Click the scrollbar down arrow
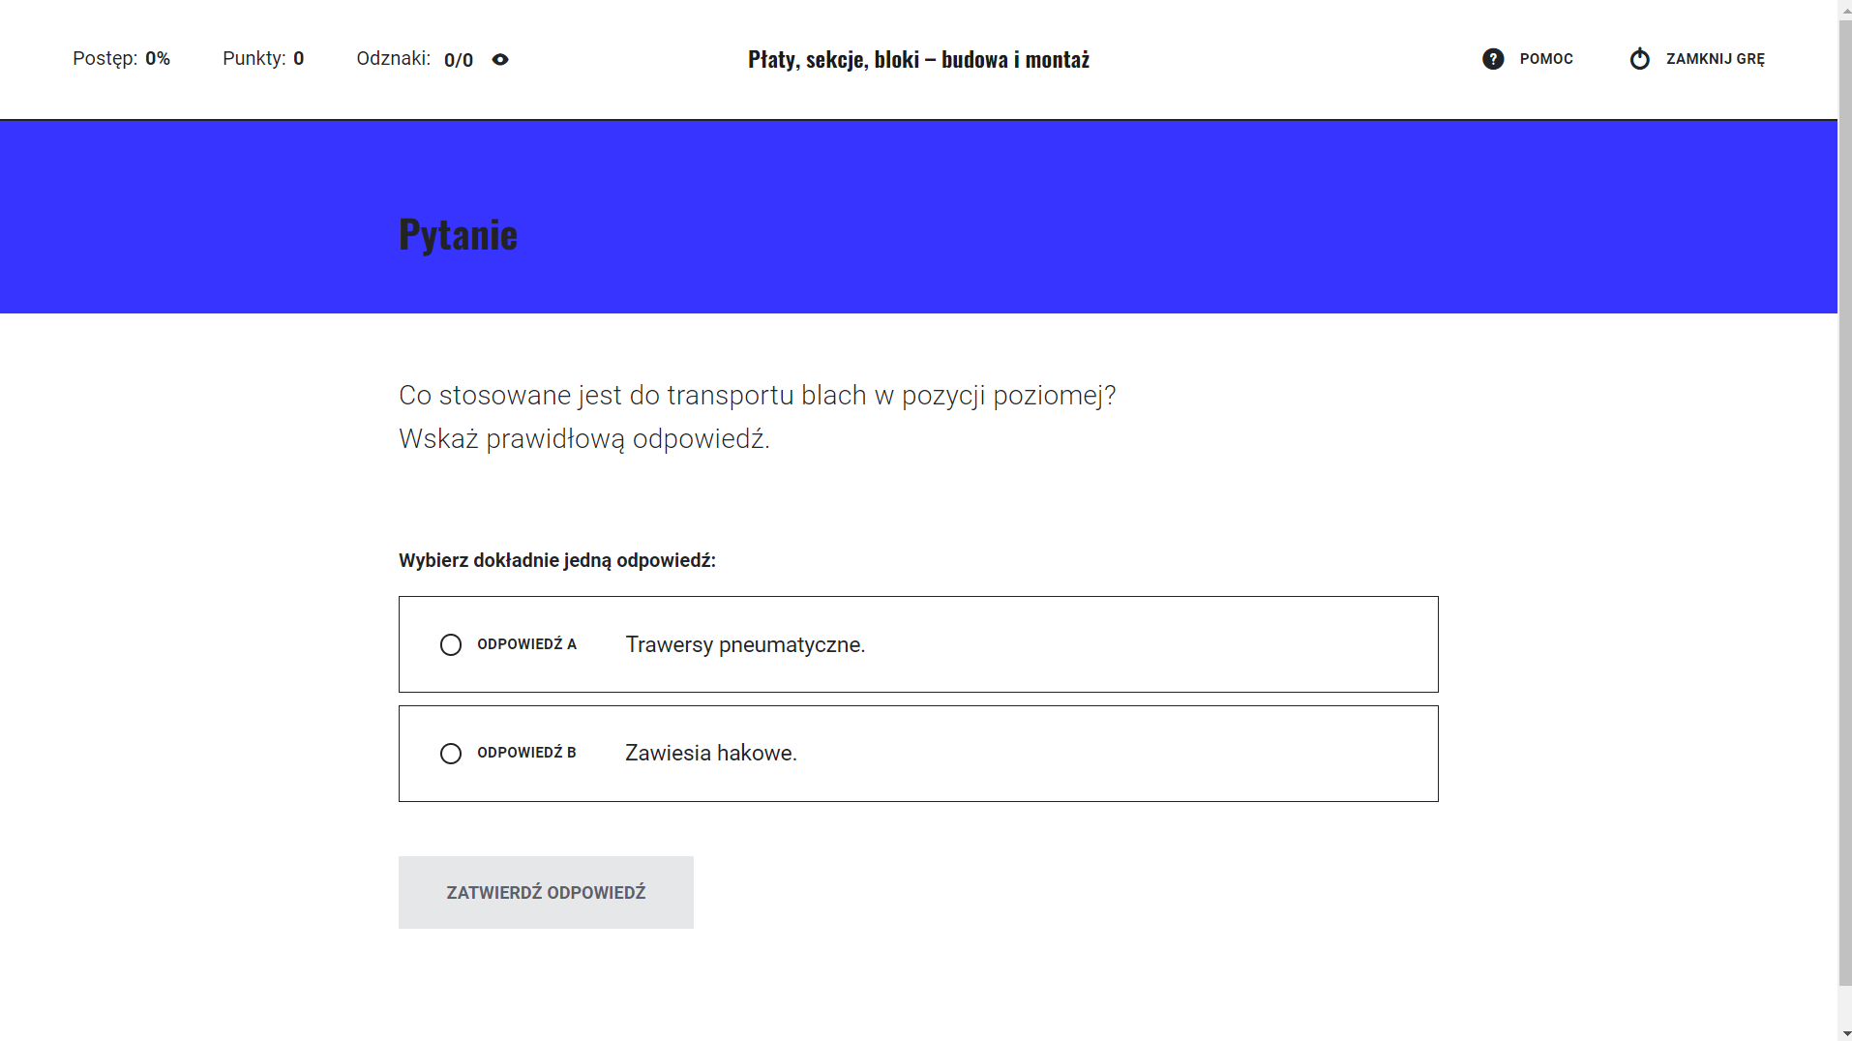 point(1844,1032)
